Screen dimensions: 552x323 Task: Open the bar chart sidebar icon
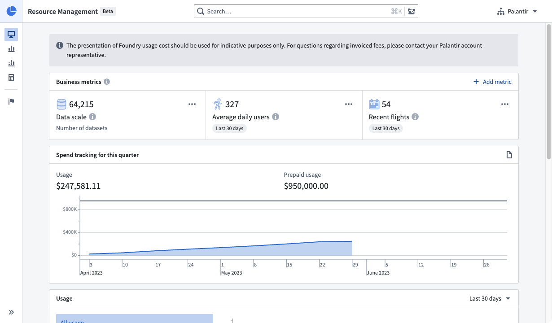(11, 48)
